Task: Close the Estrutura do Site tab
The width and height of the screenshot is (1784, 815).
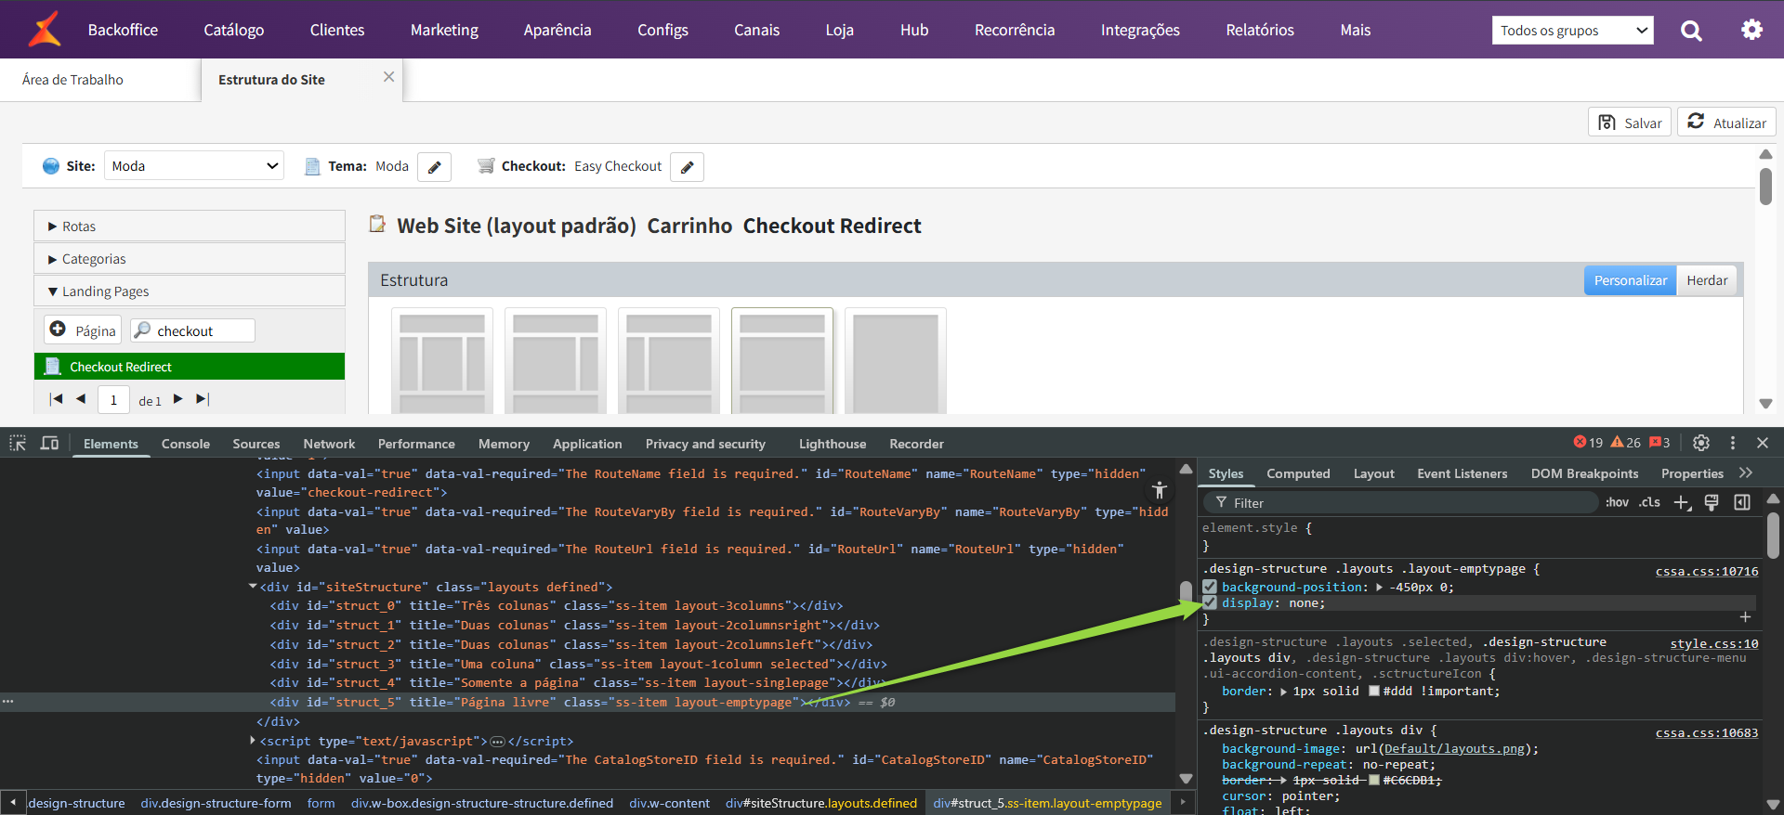Action: pos(388,77)
